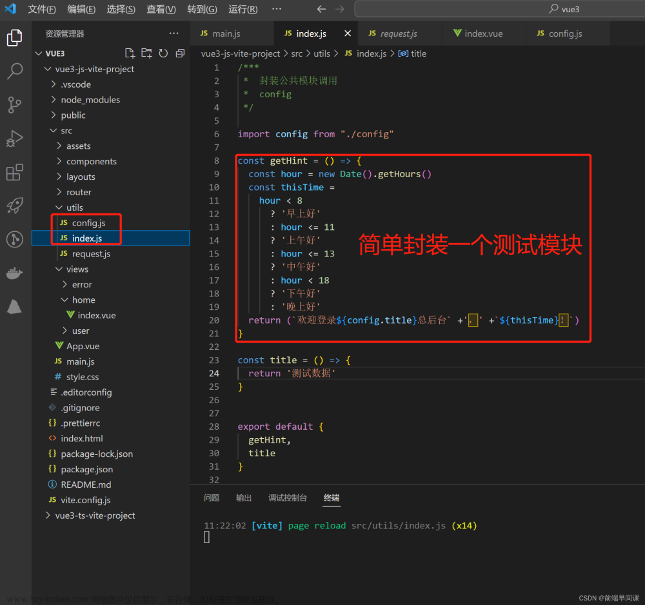Viewport: 645px width, 605px height.
Task: Switch to the 问题 panel tab
Action: [x=212, y=498]
